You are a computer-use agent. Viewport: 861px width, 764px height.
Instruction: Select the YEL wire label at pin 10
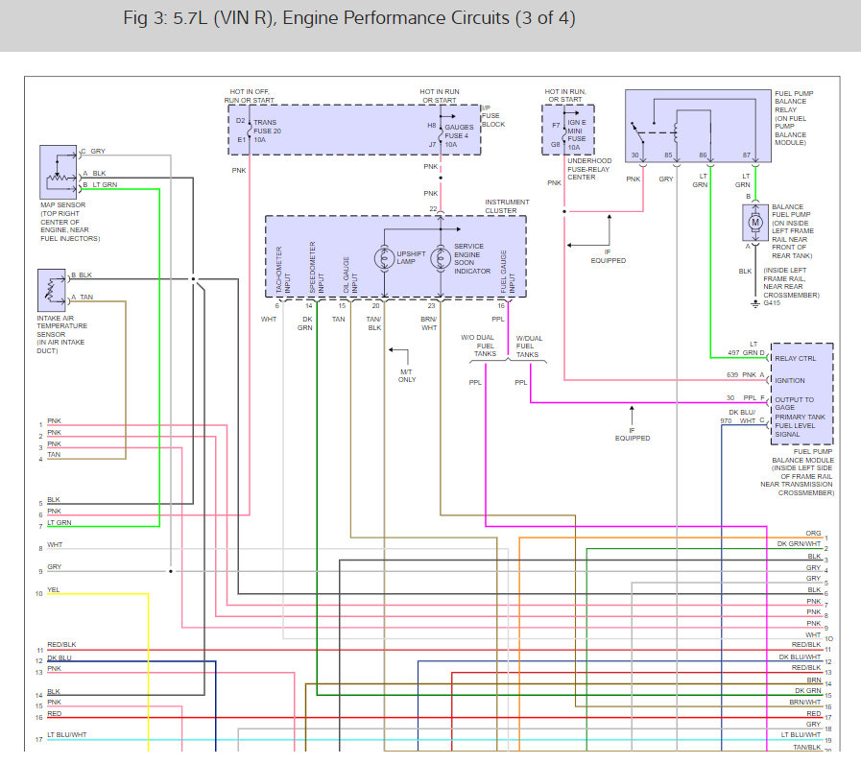pos(54,589)
